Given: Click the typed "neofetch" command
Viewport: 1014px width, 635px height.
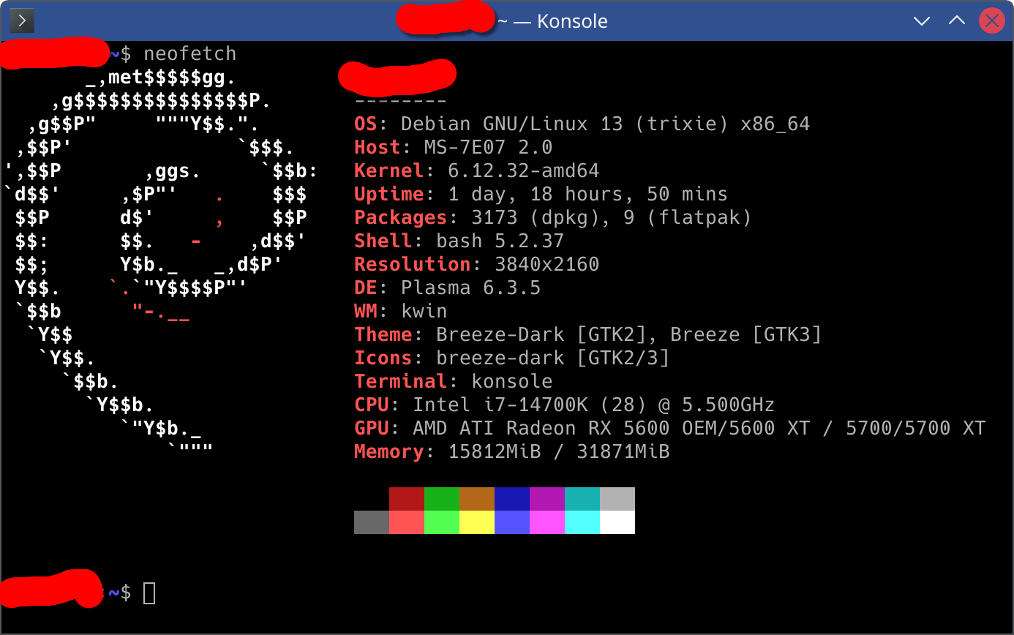Looking at the screenshot, I should click(190, 54).
